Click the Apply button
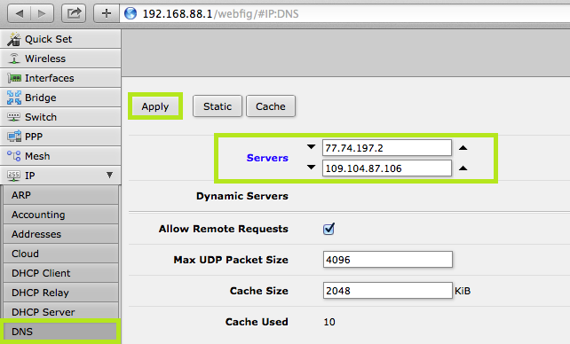 (x=155, y=106)
